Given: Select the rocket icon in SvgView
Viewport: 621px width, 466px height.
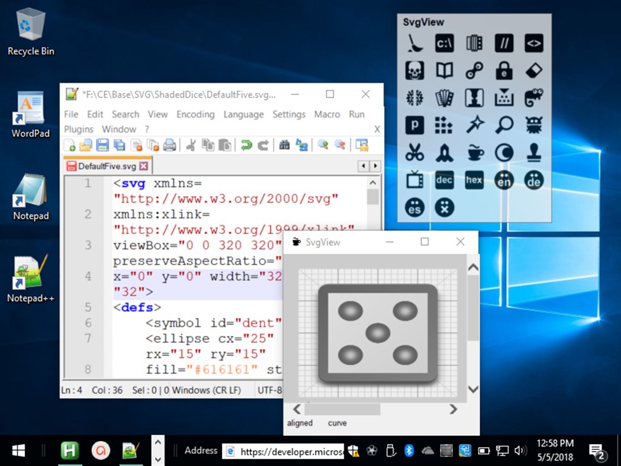Looking at the screenshot, I should coord(444,152).
